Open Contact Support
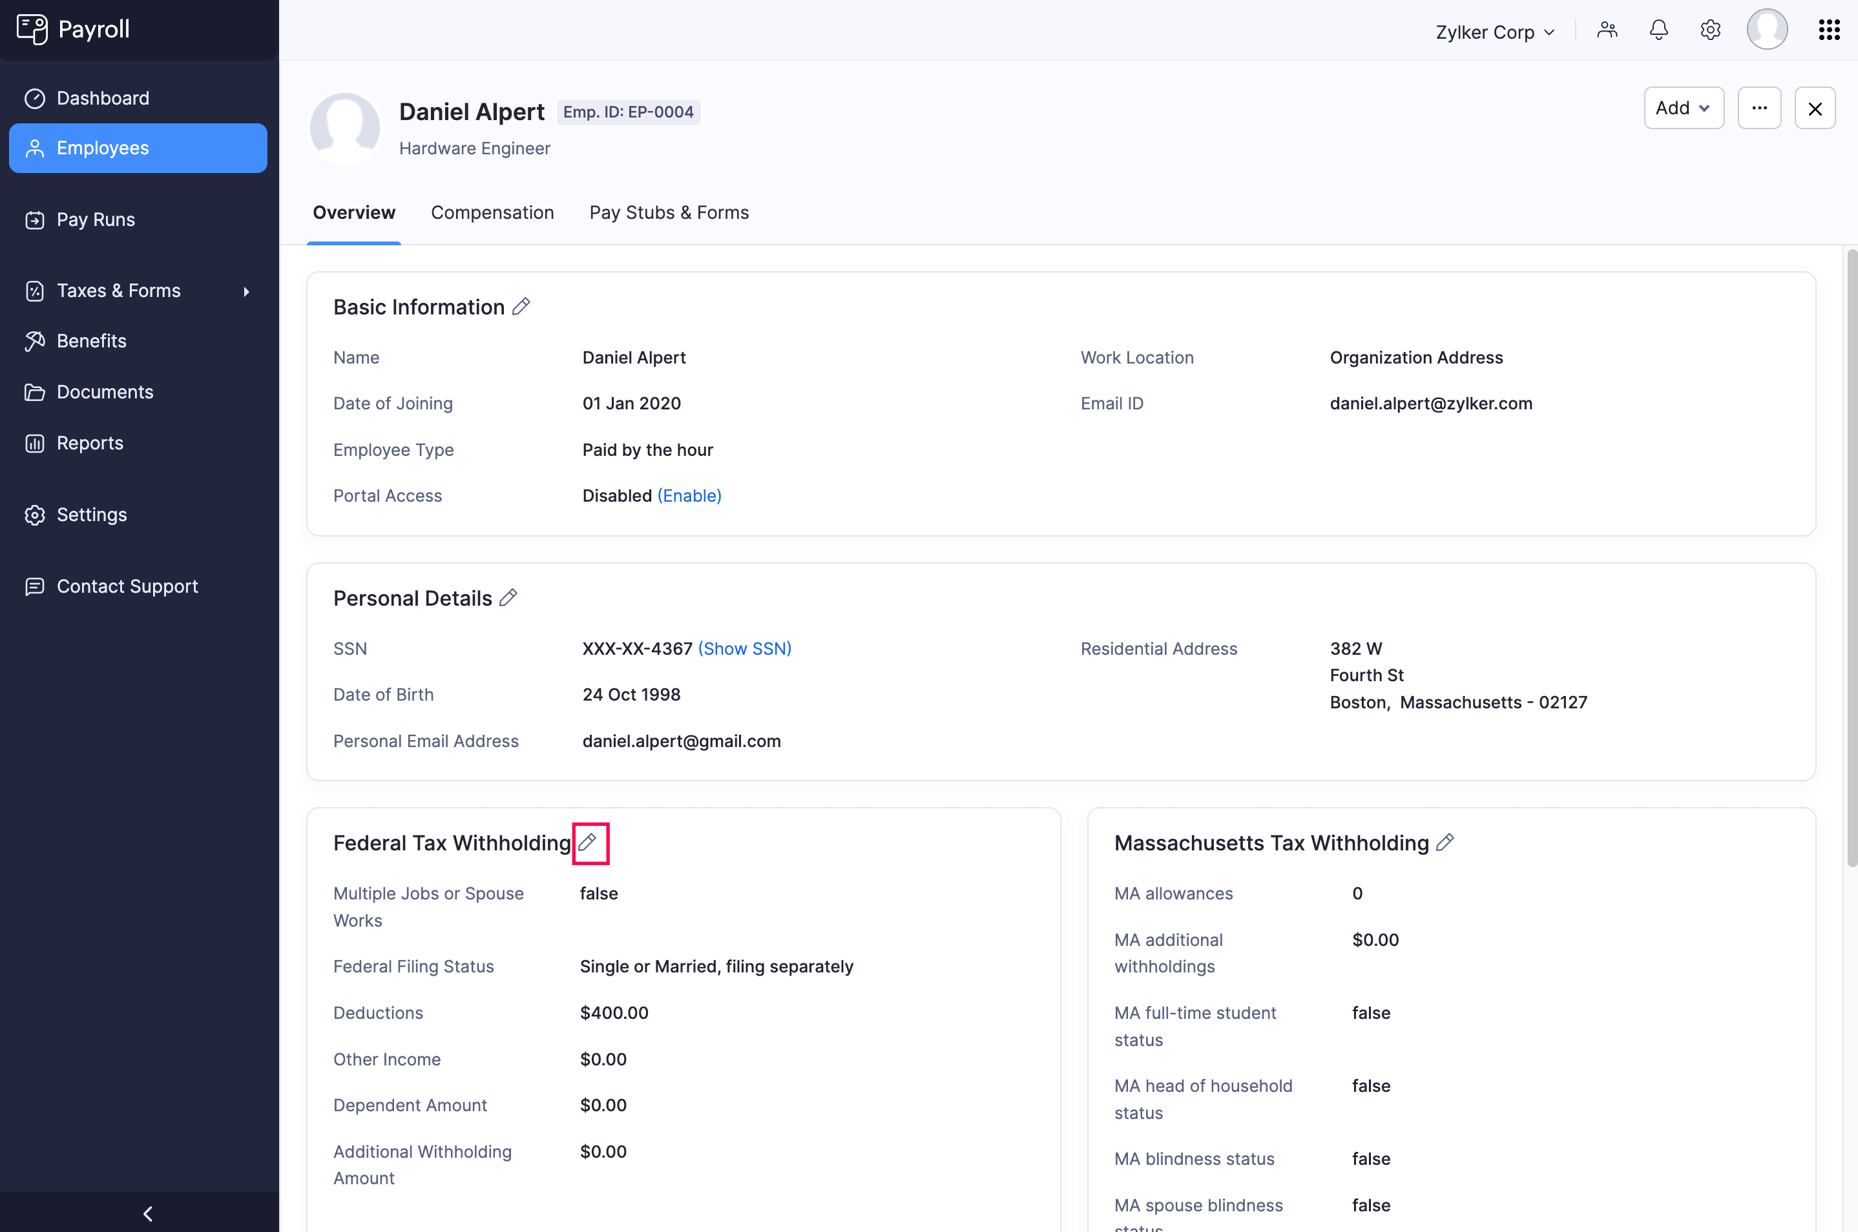1858x1232 pixels. 127,586
